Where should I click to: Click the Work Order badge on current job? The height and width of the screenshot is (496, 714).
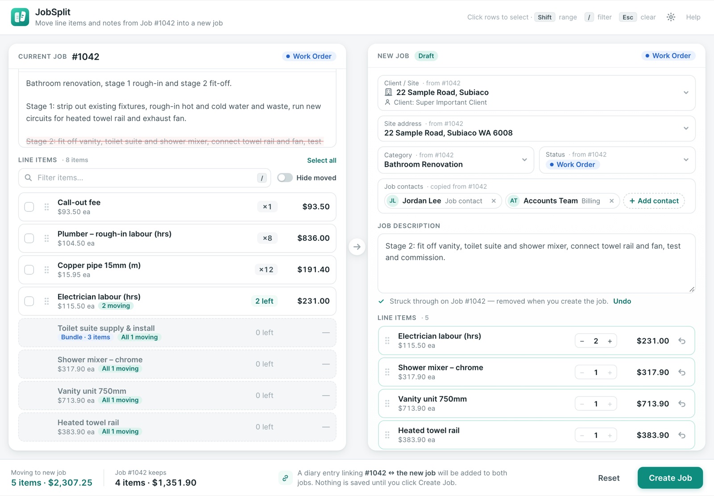point(309,56)
